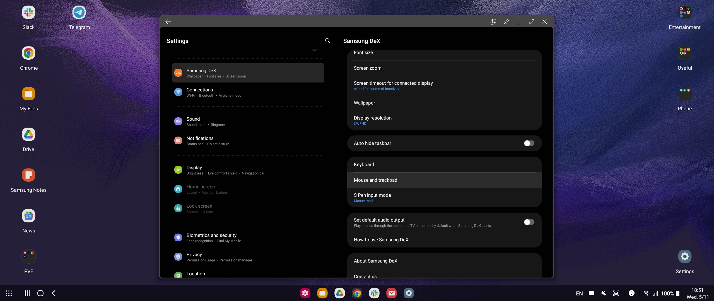The height and width of the screenshot is (301, 714).
Task: Click the multi-window icon in title bar
Action: tap(493, 22)
